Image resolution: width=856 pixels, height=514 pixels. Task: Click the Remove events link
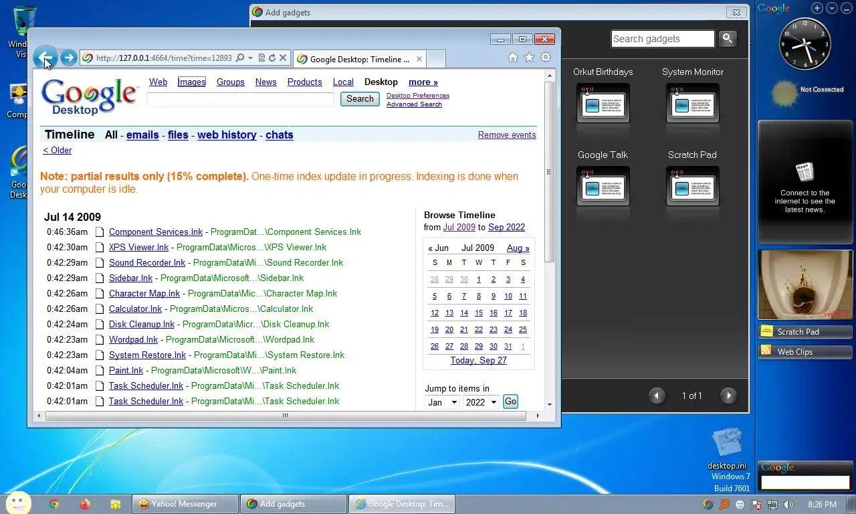coord(507,135)
